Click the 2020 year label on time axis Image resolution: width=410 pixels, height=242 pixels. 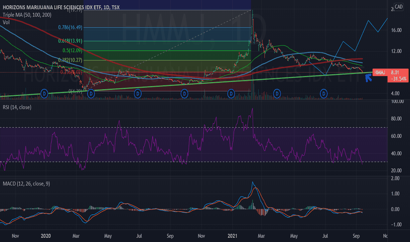pyautogui.click(x=46, y=236)
